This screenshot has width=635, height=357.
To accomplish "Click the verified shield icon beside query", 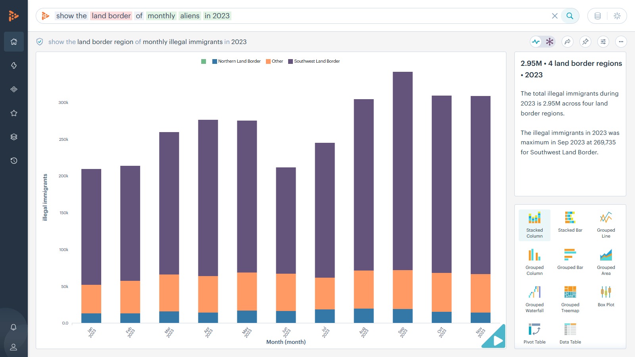I will 40,42.
